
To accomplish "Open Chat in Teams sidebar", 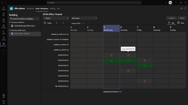I will 3,14.
